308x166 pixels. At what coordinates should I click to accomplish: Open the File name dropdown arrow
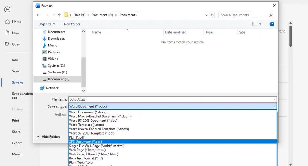tap(274, 99)
